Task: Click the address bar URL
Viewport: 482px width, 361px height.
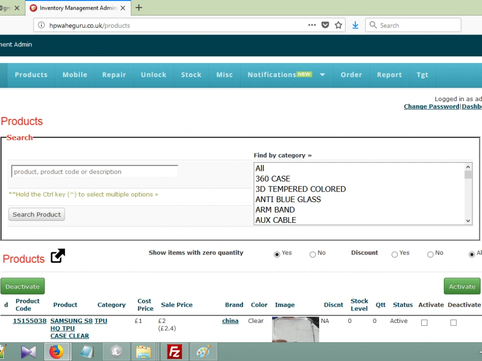Action: tap(90, 26)
